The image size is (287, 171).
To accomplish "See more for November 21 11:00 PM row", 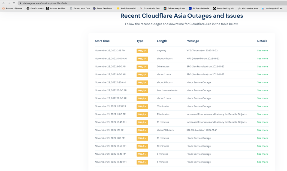I will coord(262,114).
